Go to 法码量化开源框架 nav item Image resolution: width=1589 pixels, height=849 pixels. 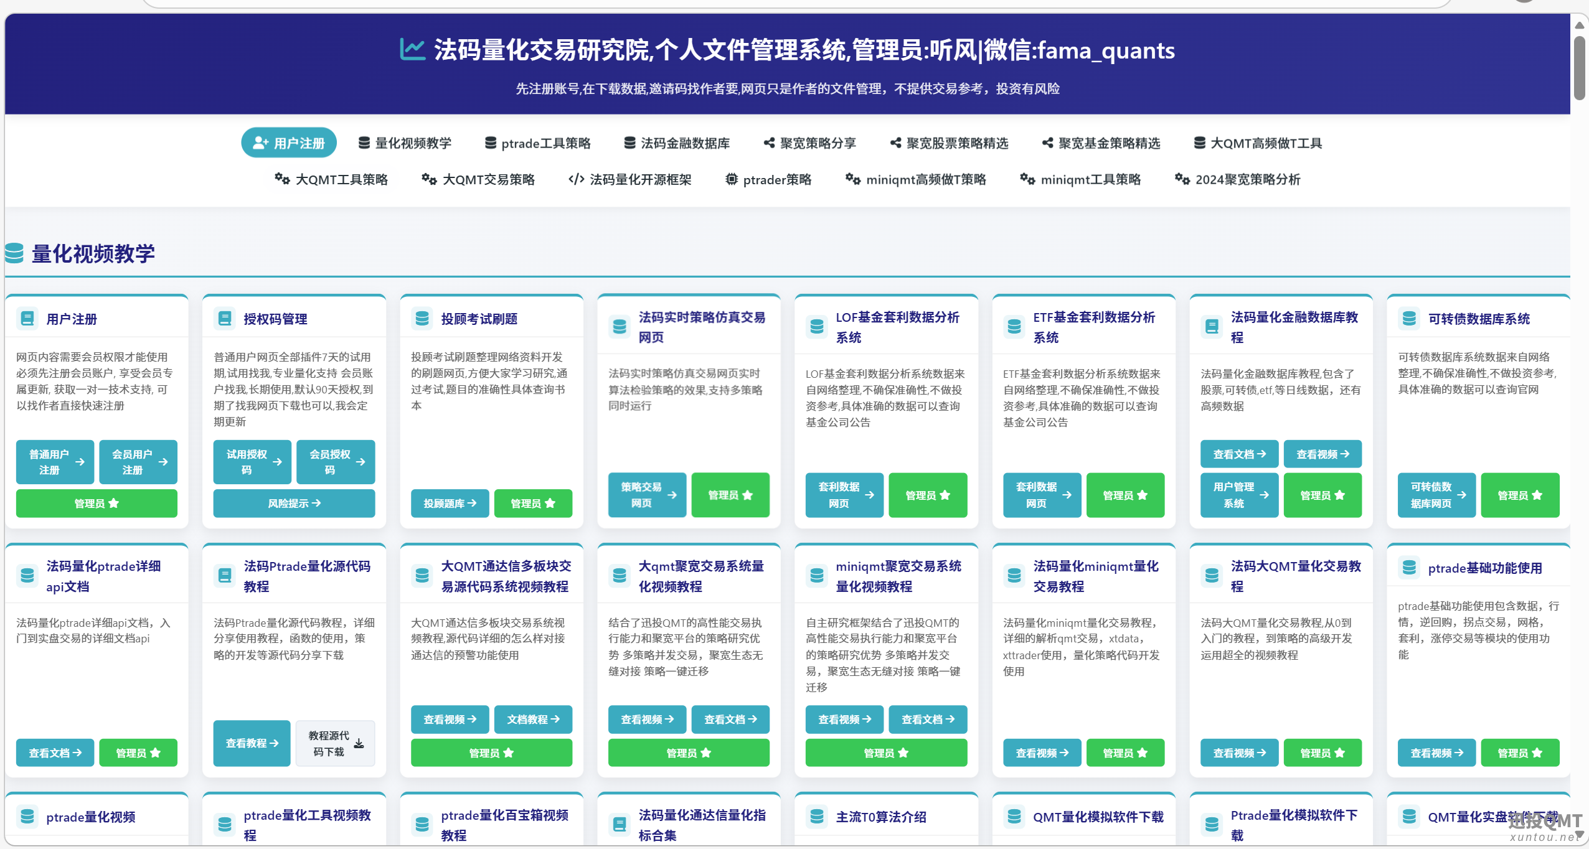coord(630,179)
